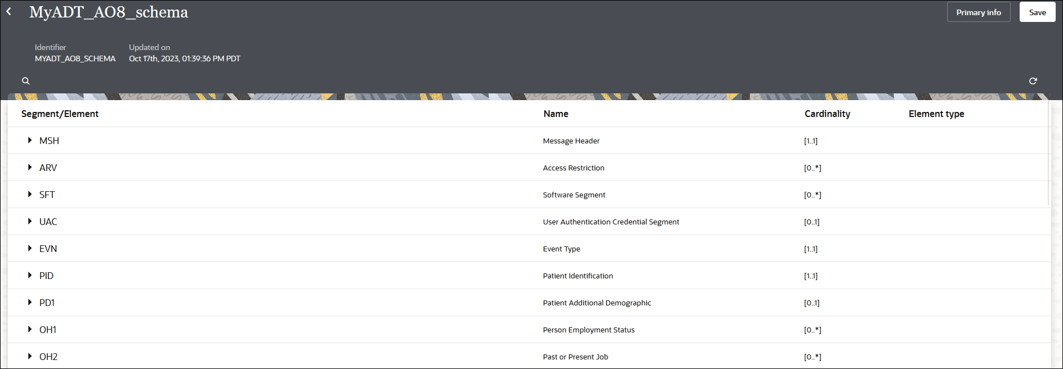Image resolution: width=1063 pixels, height=369 pixels.
Task: Select the EVN row label
Action: point(48,249)
